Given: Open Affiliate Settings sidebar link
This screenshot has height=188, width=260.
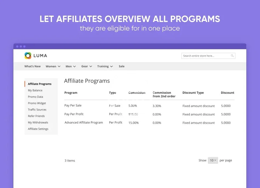Looking at the screenshot, I should [38, 129].
